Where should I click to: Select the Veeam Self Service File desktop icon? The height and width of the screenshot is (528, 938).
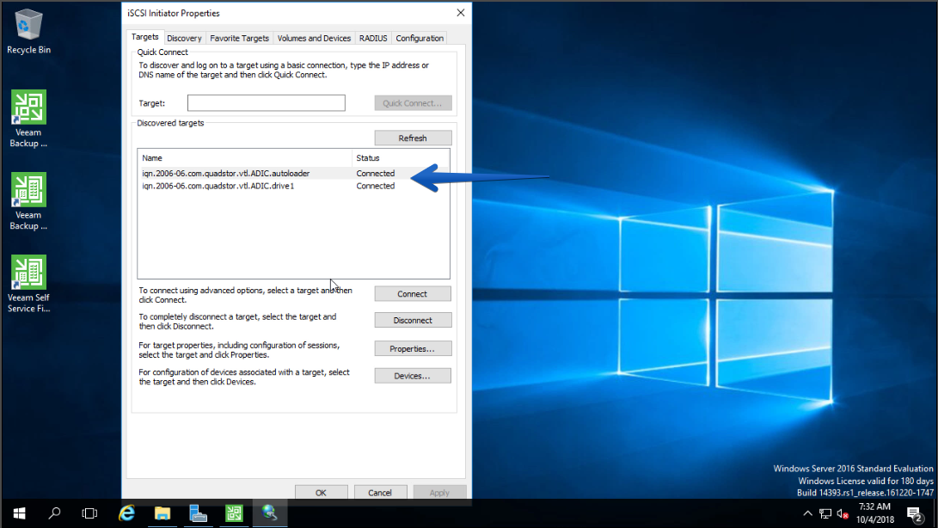tap(28, 284)
